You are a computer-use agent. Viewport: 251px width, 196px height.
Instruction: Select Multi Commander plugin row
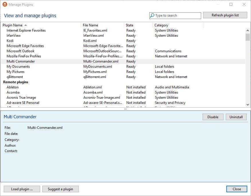pos(123,61)
